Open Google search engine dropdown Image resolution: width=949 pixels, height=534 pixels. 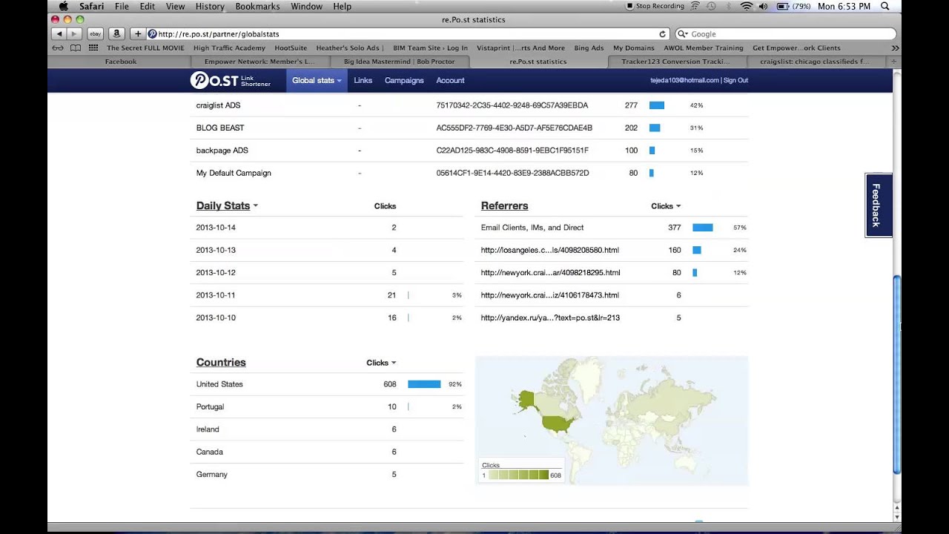coord(684,34)
